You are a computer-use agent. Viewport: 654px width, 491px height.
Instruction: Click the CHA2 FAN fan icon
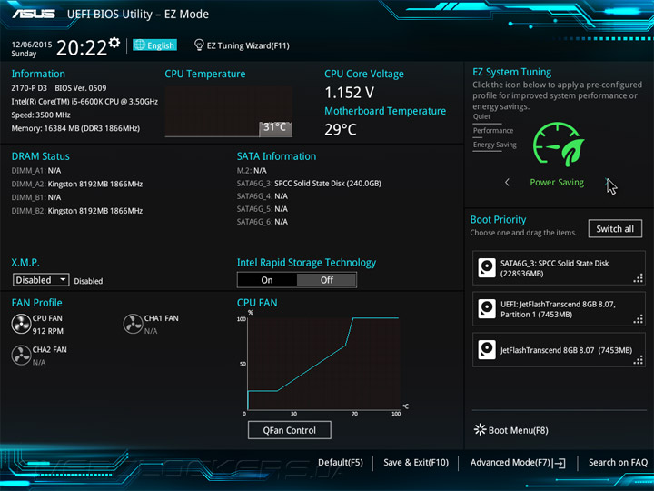(x=21, y=356)
